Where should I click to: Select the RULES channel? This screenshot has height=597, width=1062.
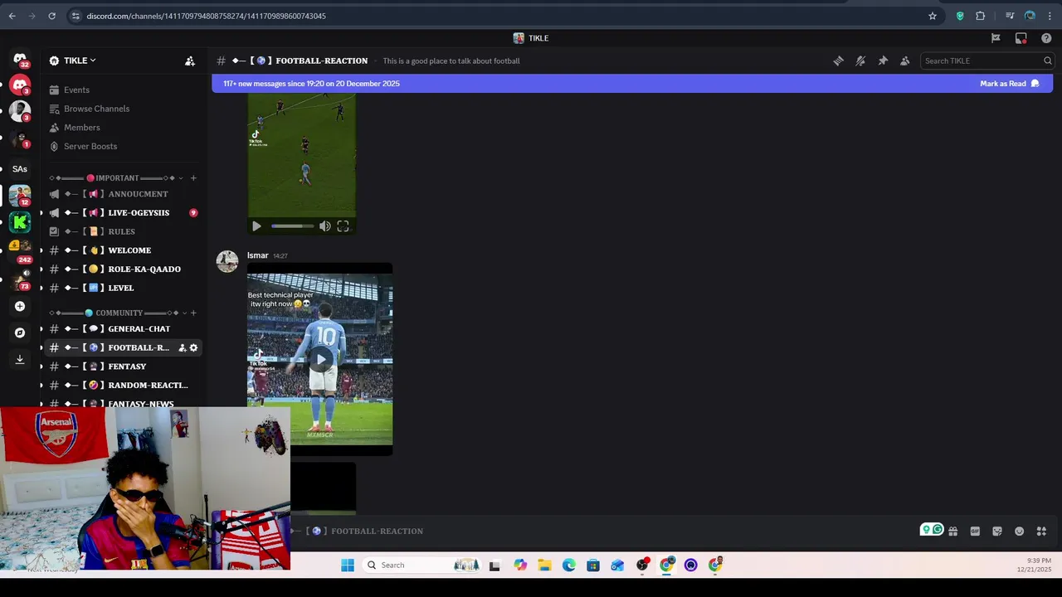121,231
